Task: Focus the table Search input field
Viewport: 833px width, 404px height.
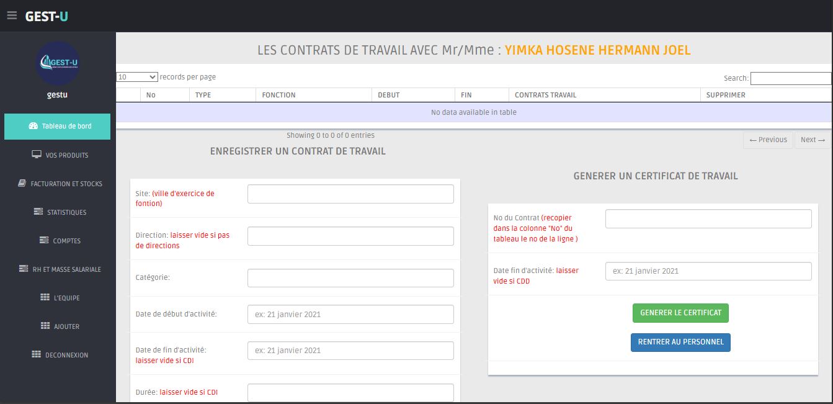Action: (x=790, y=79)
